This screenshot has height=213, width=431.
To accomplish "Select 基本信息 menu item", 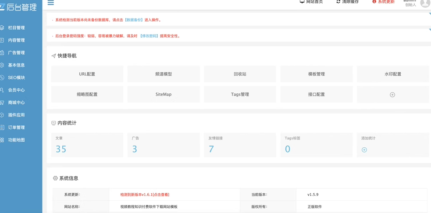I will point(17,65).
